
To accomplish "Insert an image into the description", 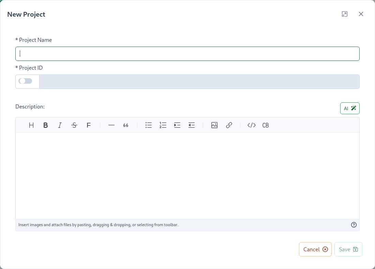I will coord(214,125).
